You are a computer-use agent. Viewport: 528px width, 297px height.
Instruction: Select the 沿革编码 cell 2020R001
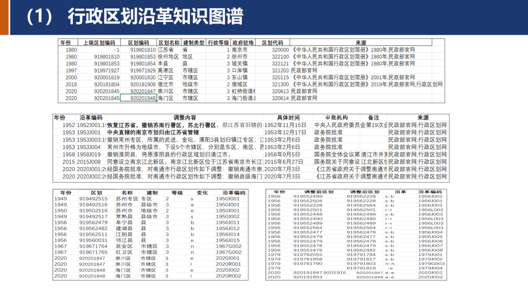coord(228,264)
